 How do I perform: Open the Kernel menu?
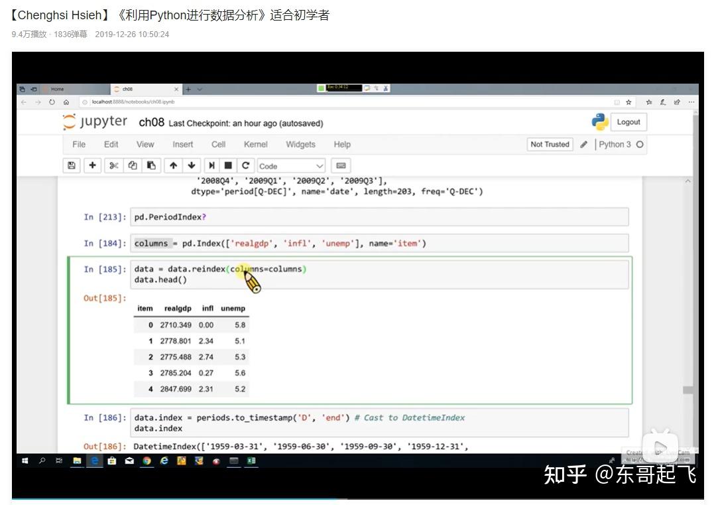tap(256, 145)
